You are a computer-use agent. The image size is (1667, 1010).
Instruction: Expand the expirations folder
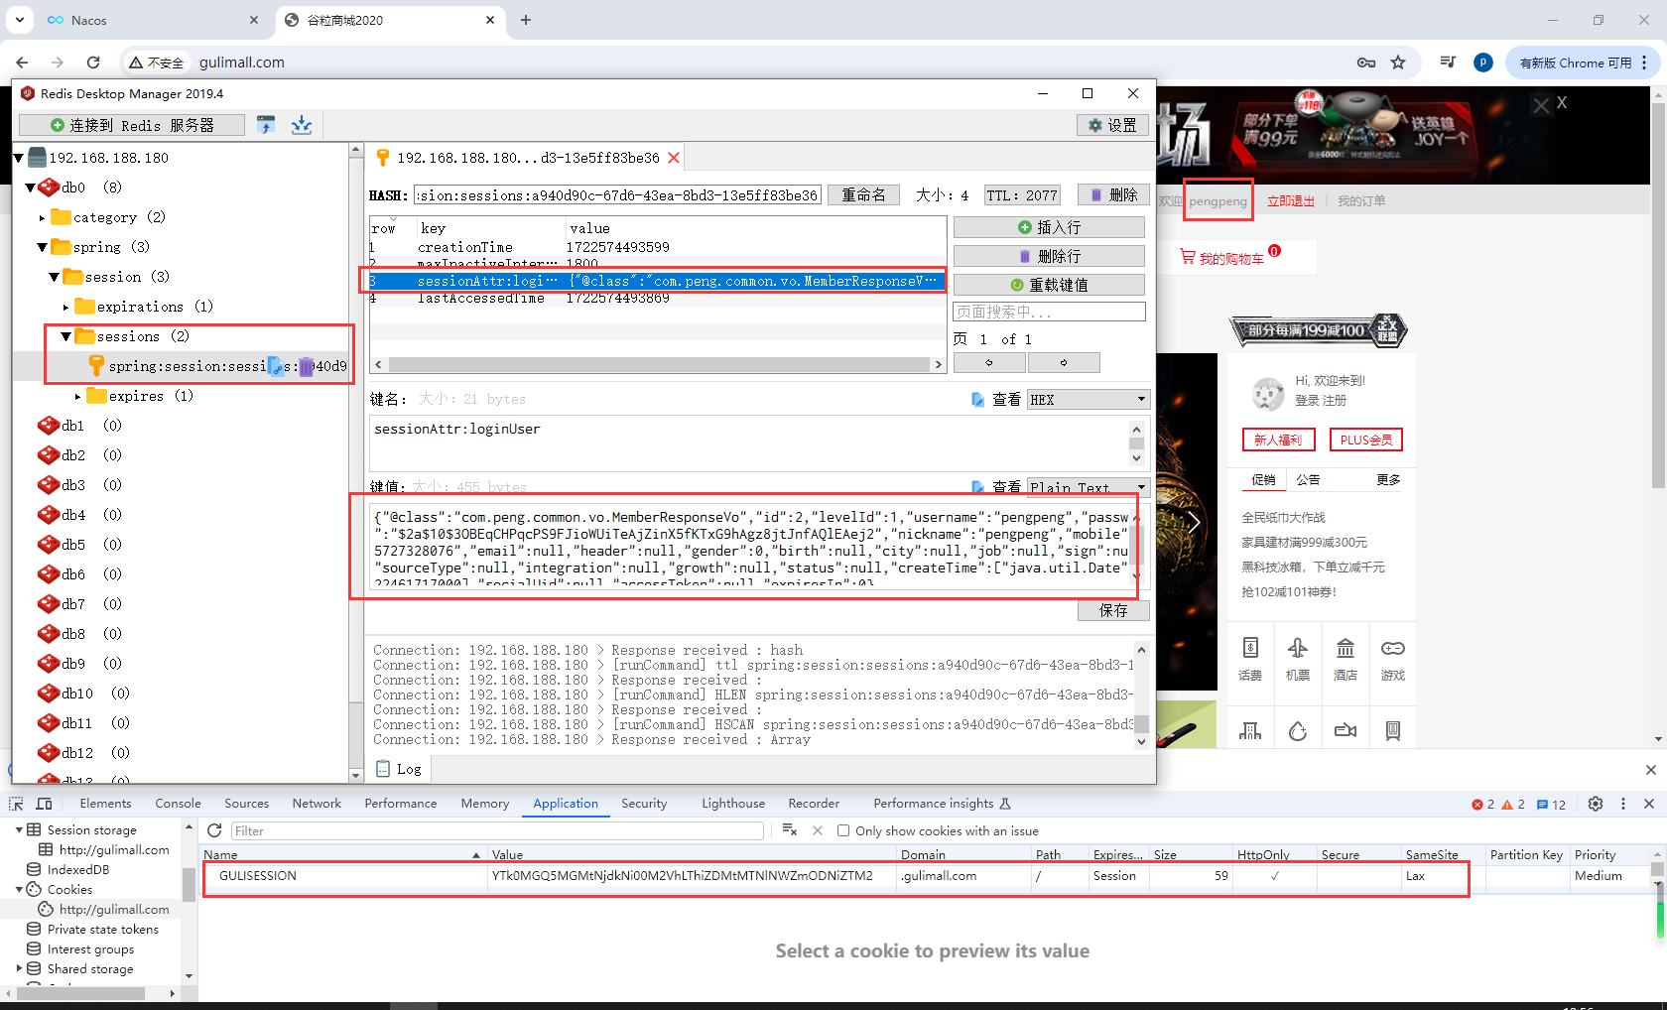click(65, 307)
